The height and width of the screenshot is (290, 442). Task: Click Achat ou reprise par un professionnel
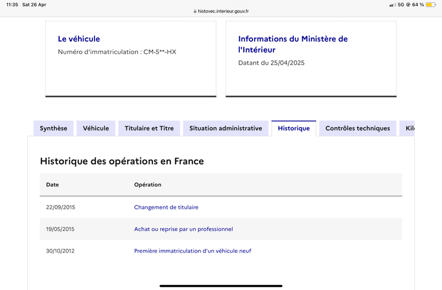tap(183, 229)
